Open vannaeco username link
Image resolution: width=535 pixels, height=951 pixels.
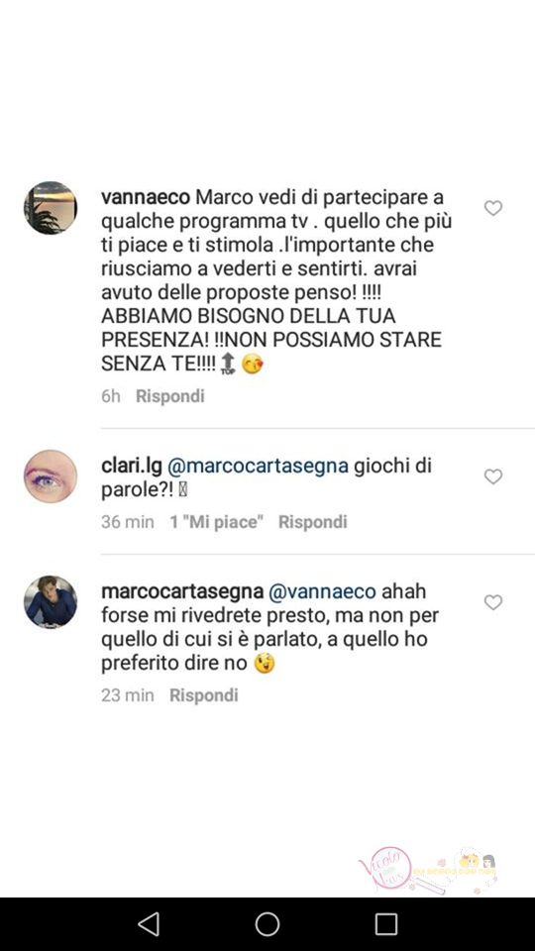[146, 197]
